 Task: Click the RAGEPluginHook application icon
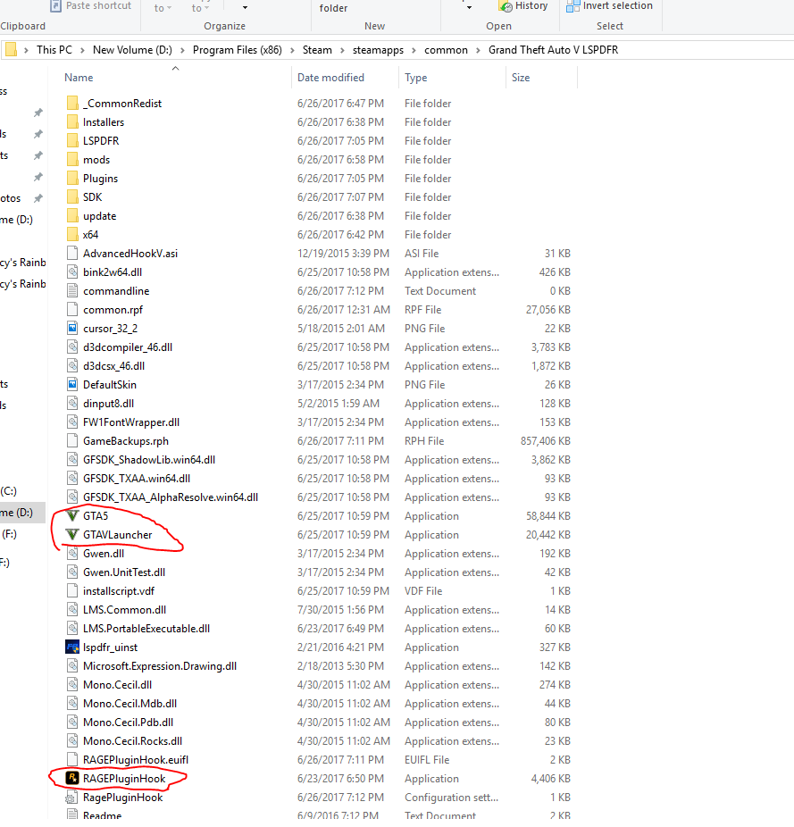click(x=72, y=779)
